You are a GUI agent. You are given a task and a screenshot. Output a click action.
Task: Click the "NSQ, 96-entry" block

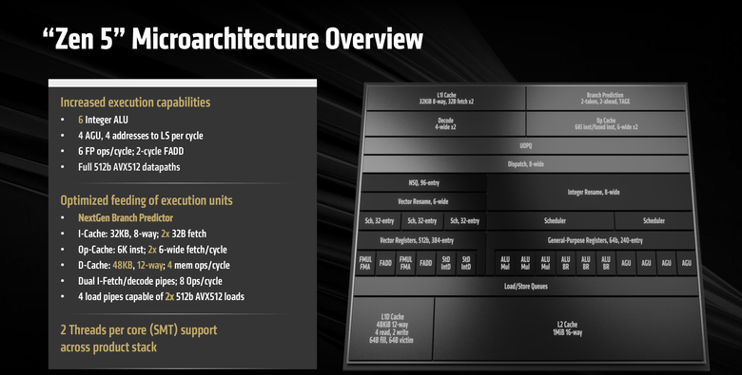[424, 183]
